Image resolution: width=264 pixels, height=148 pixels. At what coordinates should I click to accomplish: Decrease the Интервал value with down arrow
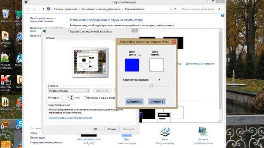(x=71, y=99)
